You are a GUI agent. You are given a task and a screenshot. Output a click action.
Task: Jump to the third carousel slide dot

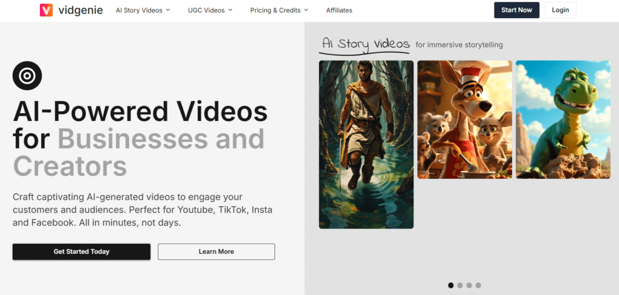tap(469, 285)
